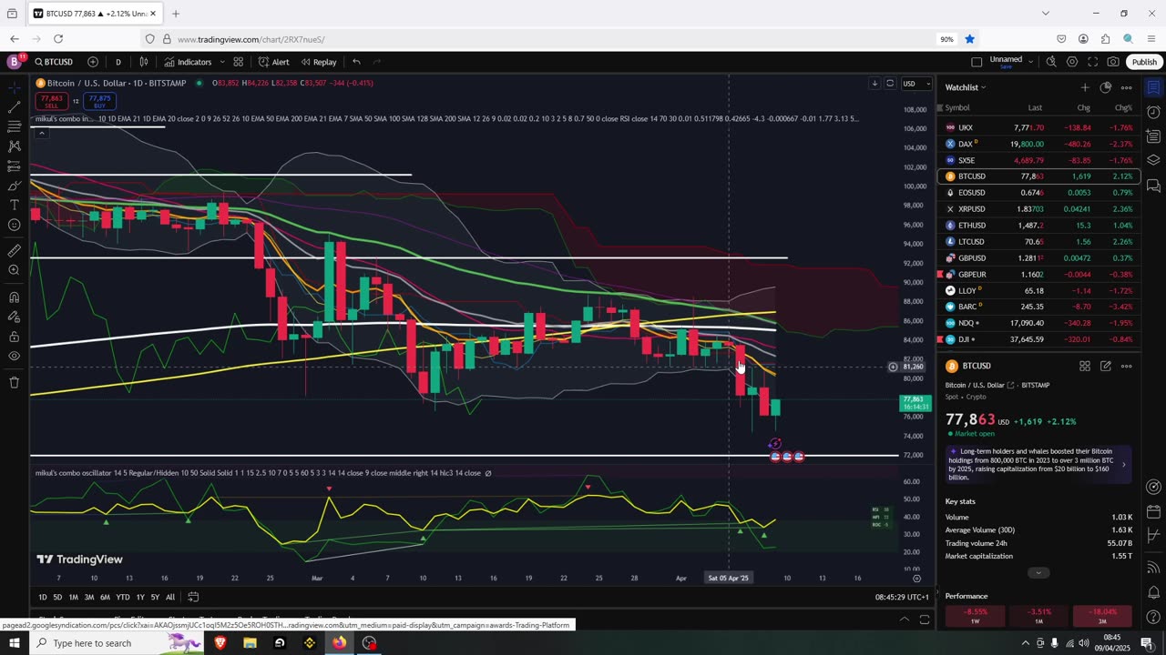Activate the zoom-in tool
This screenshot has height=655, width=1166.
pyautogui.click(x=14, y=270)
